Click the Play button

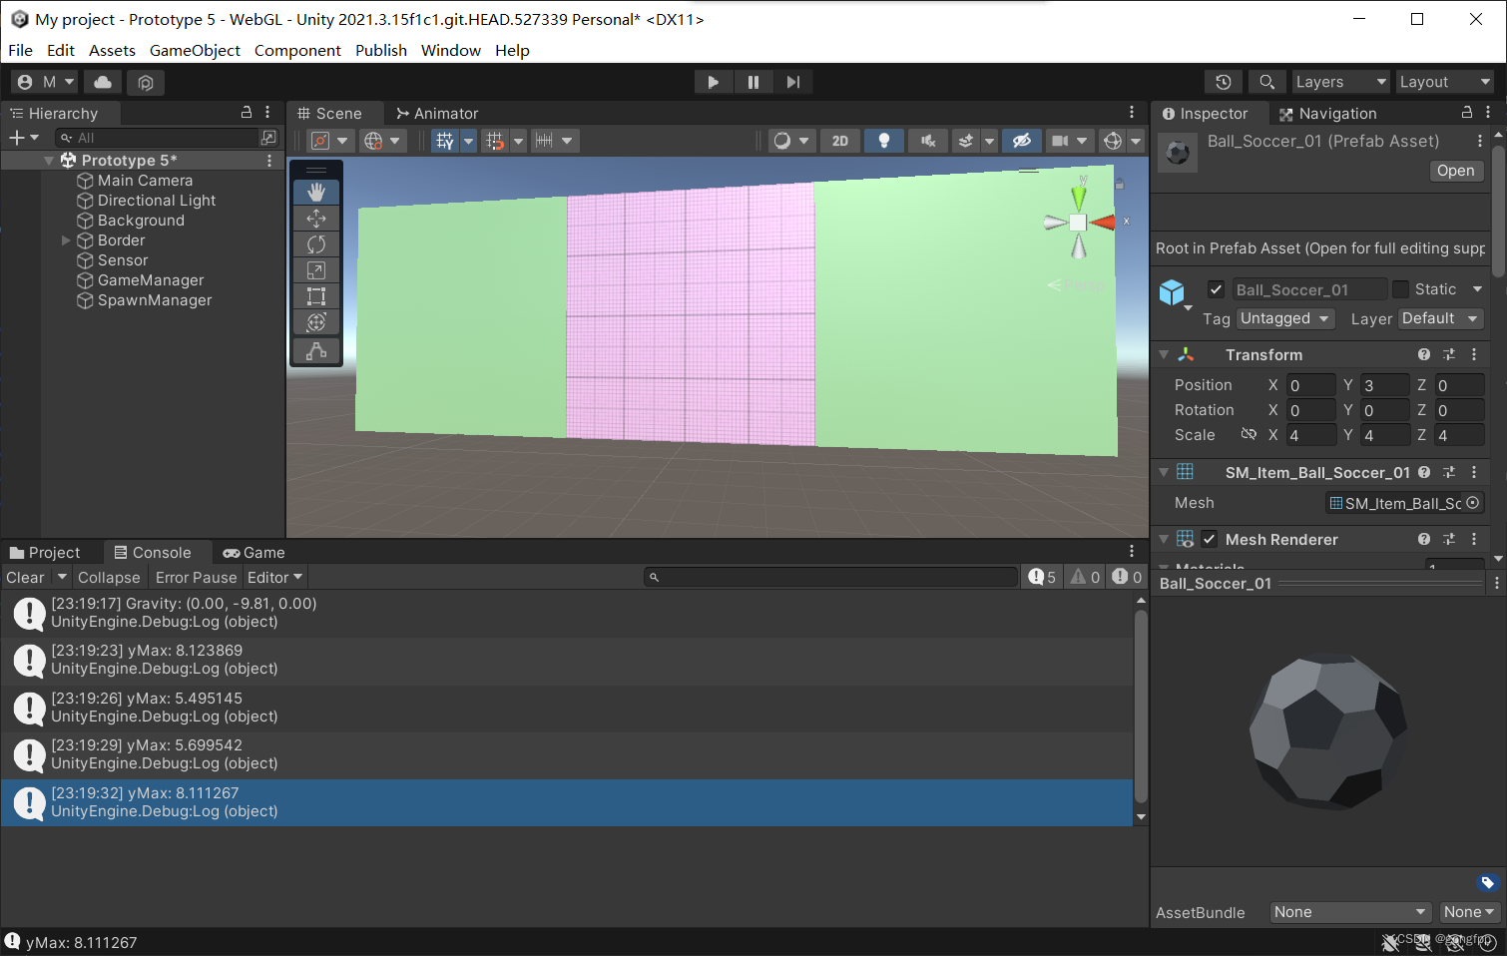[713, 82]
